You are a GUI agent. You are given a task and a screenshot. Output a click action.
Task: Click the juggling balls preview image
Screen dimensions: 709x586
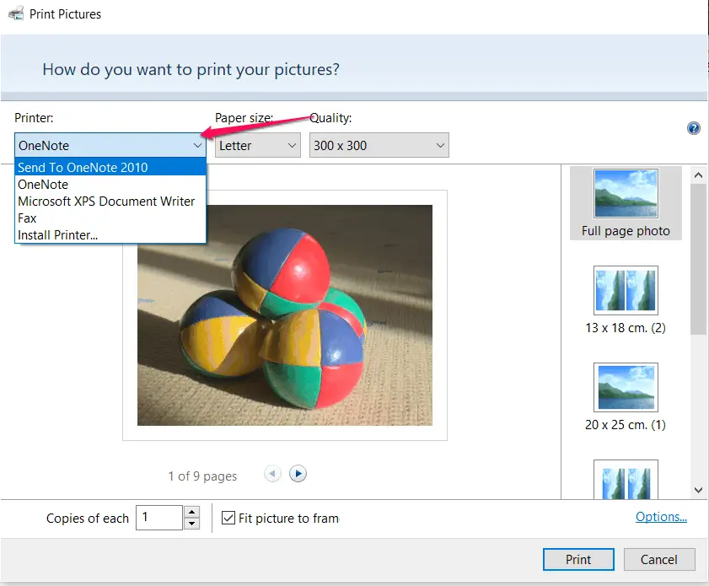(x=285, y=315)
